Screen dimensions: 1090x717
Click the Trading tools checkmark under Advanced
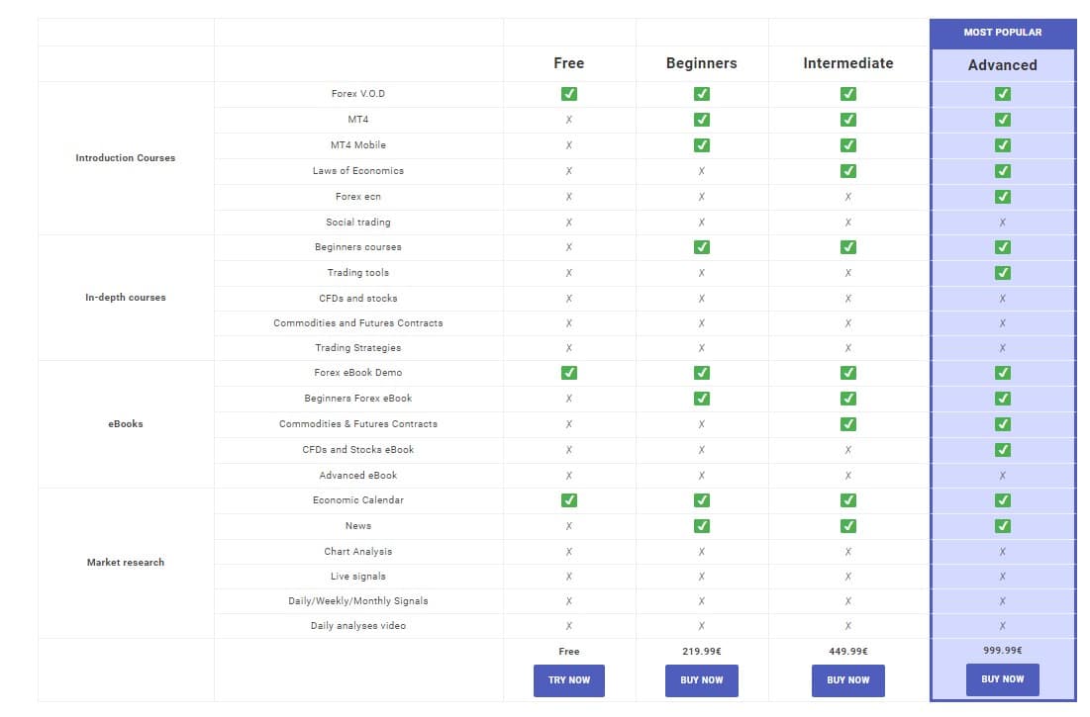tap(1002, 272)
